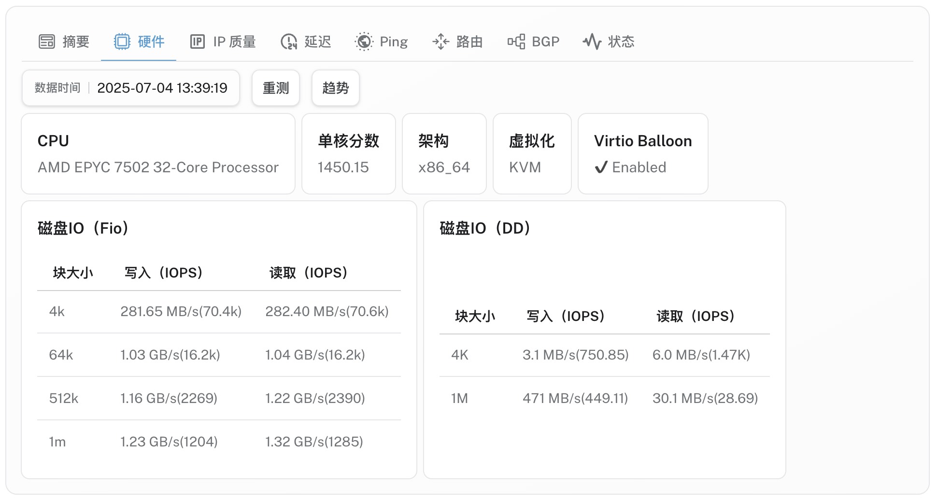Click the latency (延迟) clock icon
The image size is (938, 500).
coord(289,42)
